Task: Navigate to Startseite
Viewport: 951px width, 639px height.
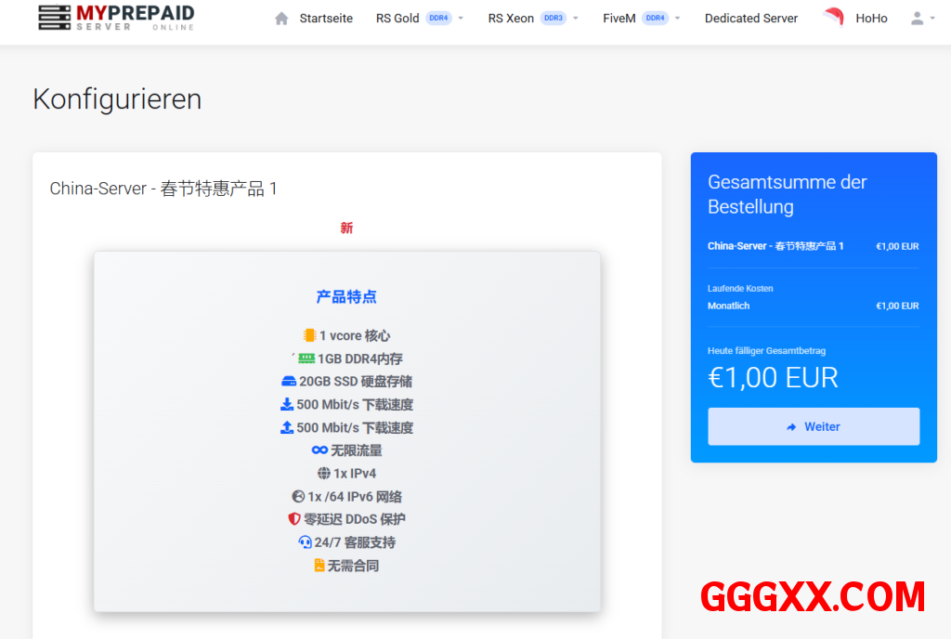Action: 325,19
